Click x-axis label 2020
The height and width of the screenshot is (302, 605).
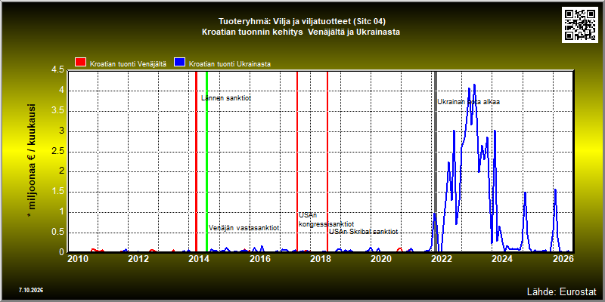pos(380,258)
